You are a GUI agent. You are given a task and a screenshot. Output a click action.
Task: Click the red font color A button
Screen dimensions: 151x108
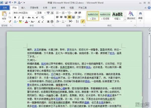[x=26, y=22]
